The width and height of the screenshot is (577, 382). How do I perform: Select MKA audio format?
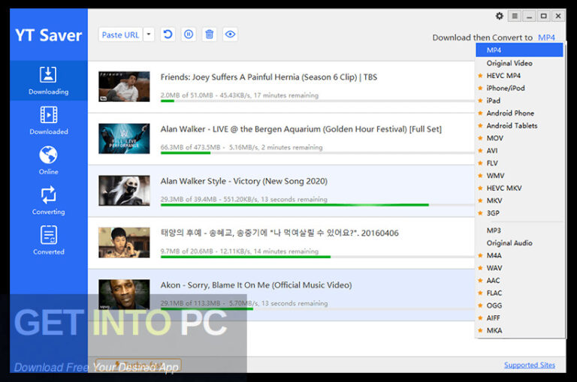(x=519, y=330)
